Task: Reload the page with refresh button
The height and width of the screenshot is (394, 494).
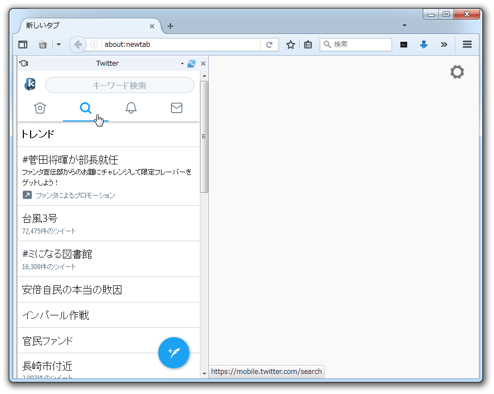Action: click(270, 45)
